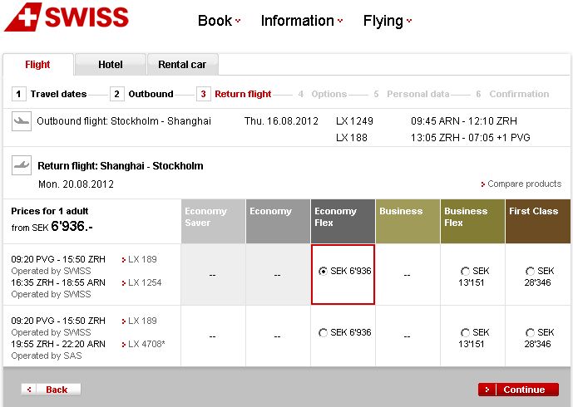Select Economy Flex fare for SAS-operated flight
This screenshot has height=407, width=573.
[x=324, y=333]
